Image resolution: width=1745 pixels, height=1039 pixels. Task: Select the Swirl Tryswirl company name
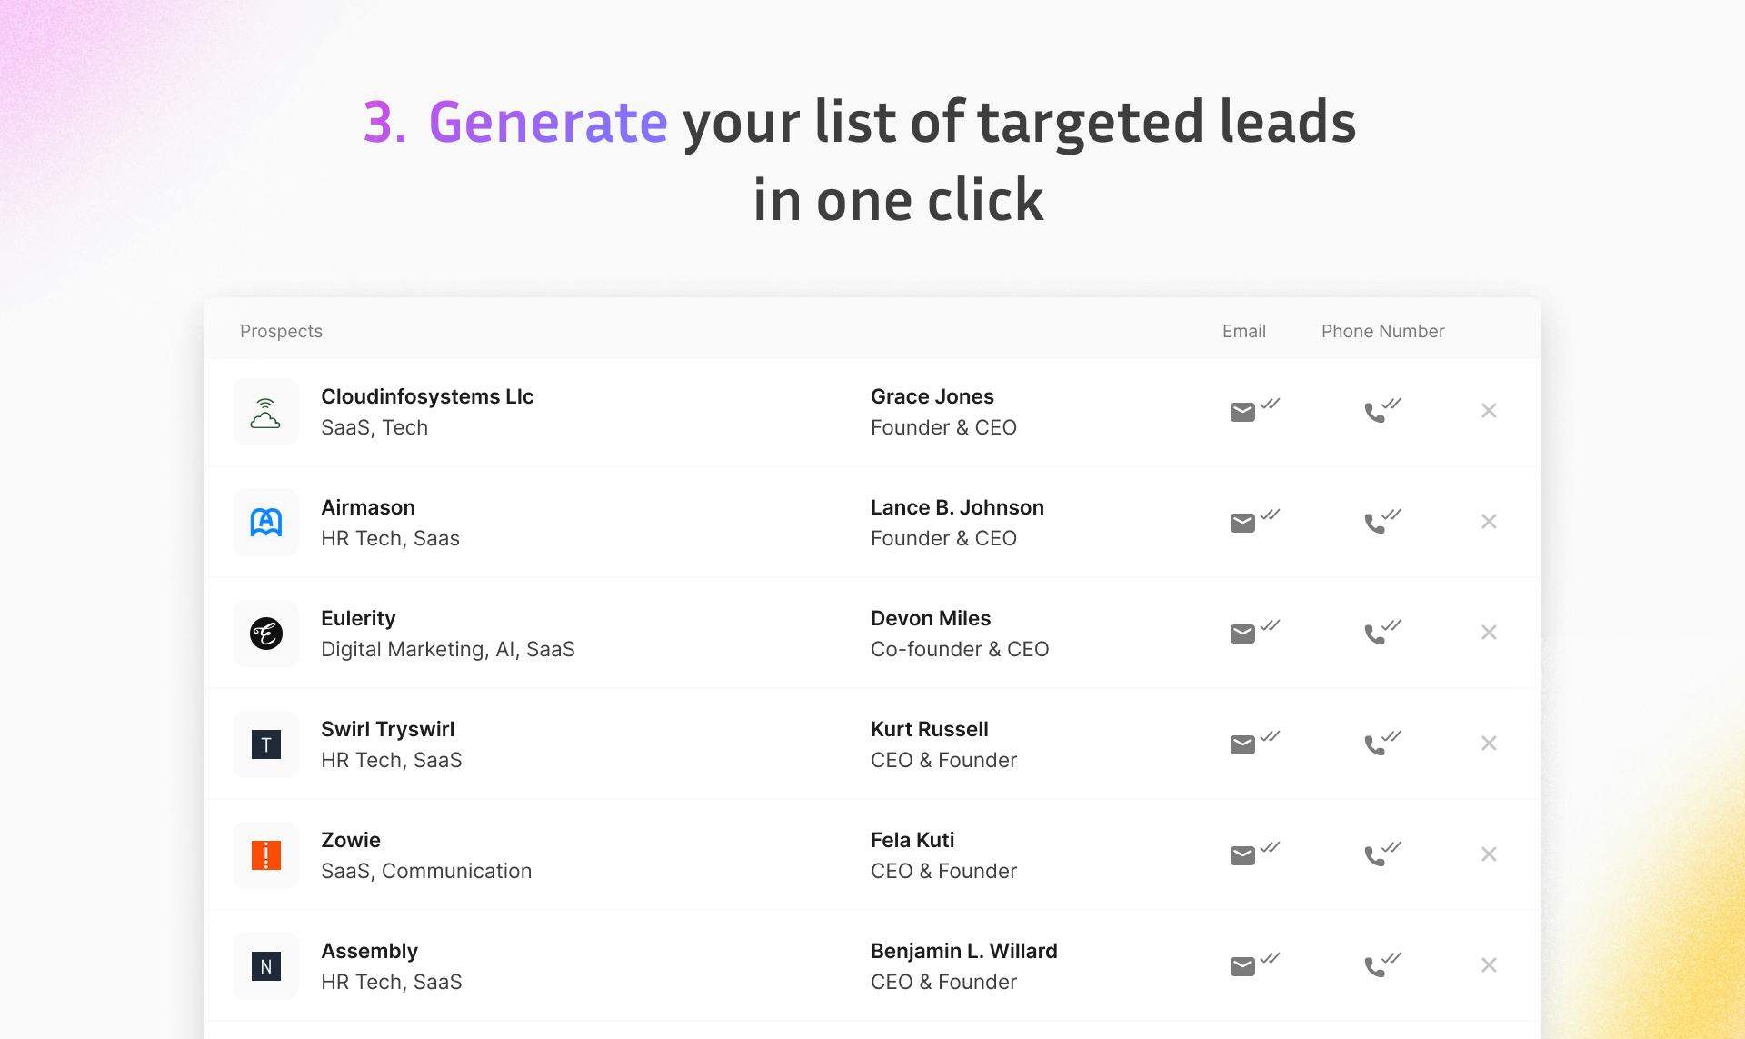pos(387,729)
